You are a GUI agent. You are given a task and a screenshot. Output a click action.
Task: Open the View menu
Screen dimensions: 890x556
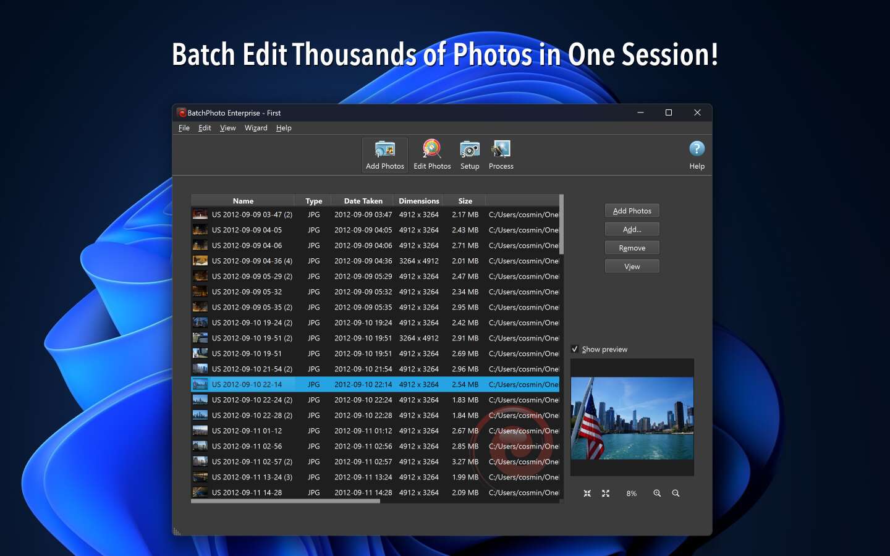point(227,128)
